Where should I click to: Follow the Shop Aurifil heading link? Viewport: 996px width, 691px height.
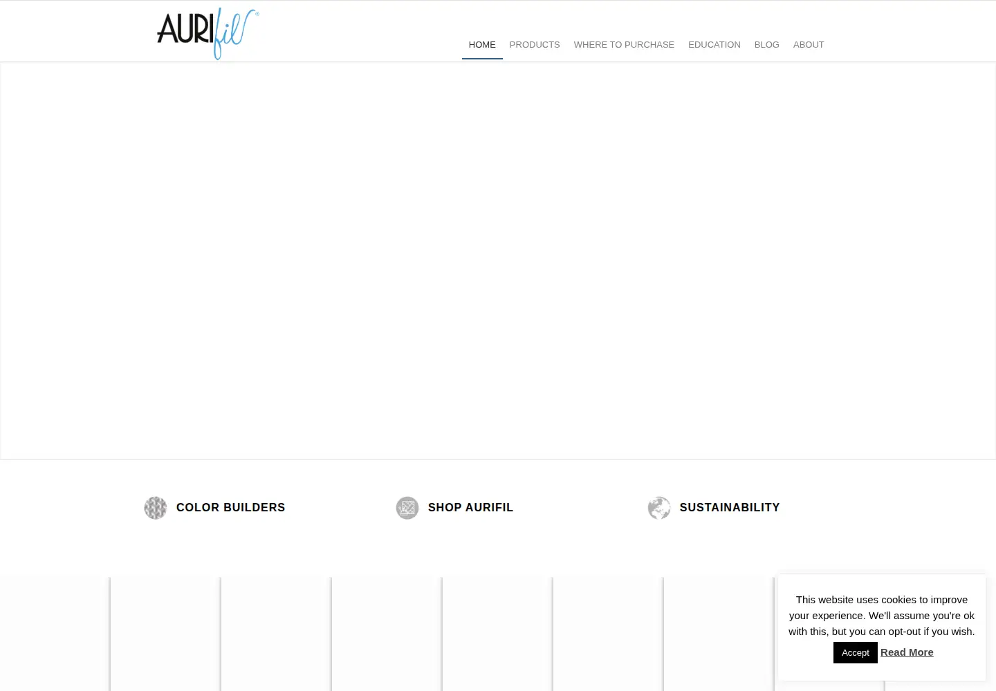(471, 507)
